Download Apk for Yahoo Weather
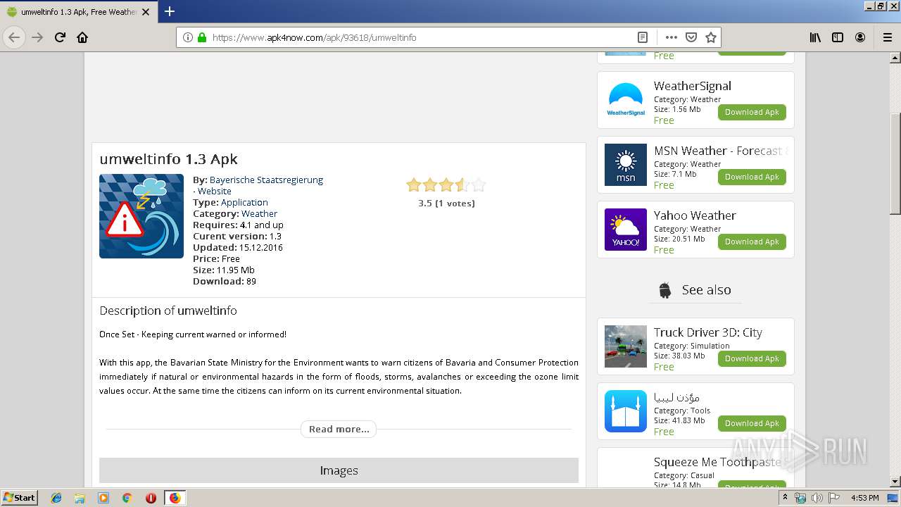 point(752,242)
